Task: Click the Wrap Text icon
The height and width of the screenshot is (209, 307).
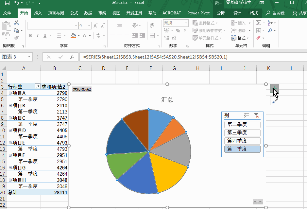Action: [152, 26]
